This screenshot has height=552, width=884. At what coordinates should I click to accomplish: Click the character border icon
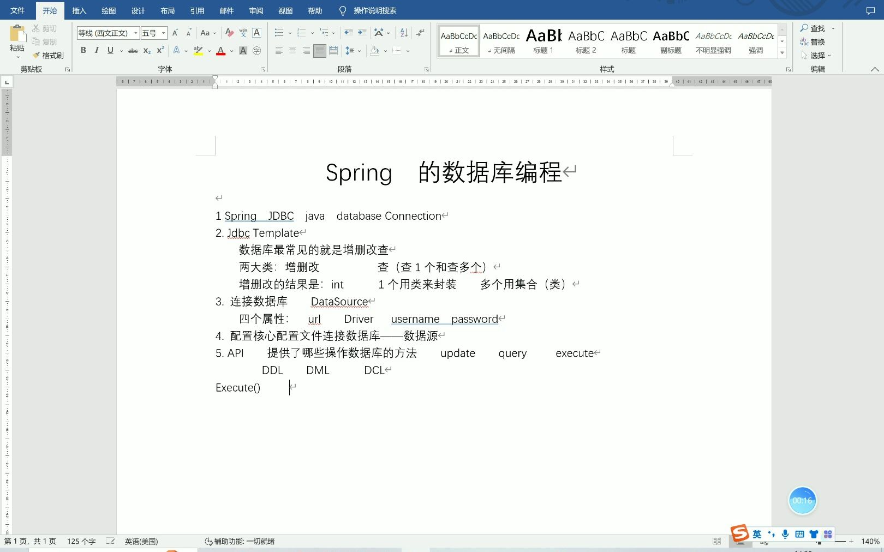point(256,33)
